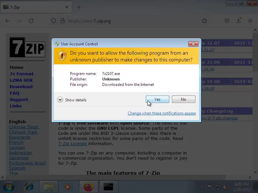Viewport: 258px width, 193px height.
Task: Open Command Prompt taskbar icon
Action: [108, 187]
